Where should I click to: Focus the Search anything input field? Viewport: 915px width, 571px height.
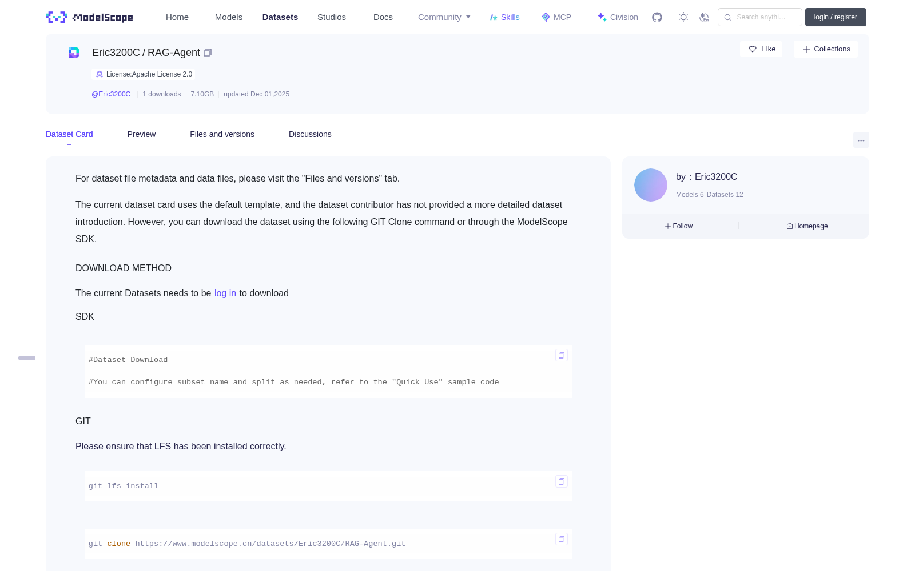point(760,17)
